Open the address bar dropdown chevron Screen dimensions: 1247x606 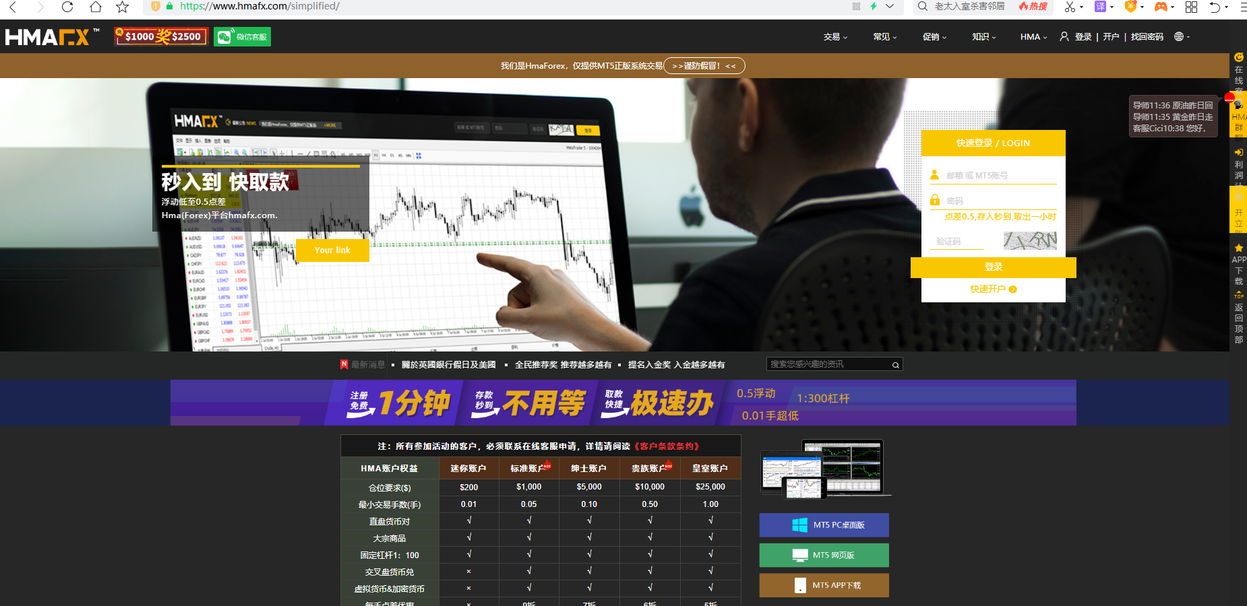tap(890, 6)
